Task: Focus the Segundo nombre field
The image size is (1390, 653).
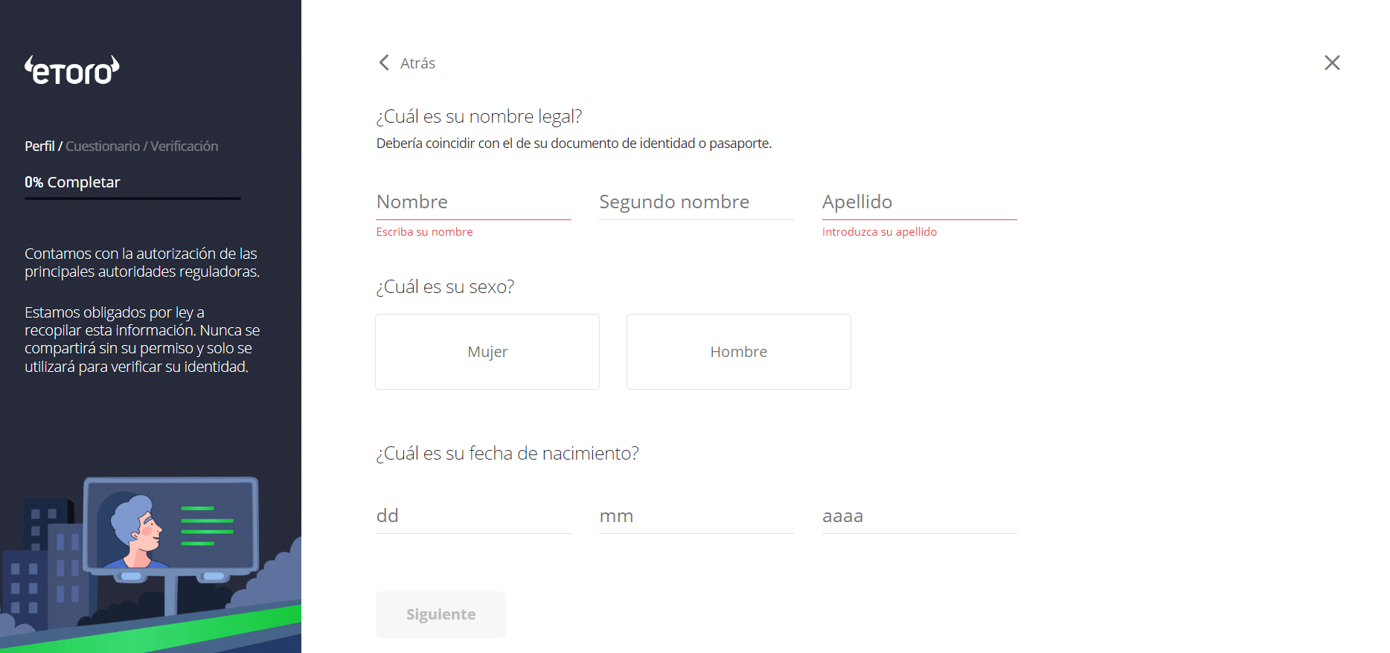Action: (696, 202)
